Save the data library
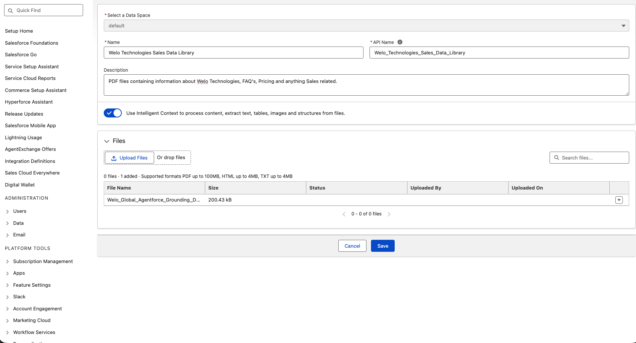636x343 pixels. click(x=383, y=246)
